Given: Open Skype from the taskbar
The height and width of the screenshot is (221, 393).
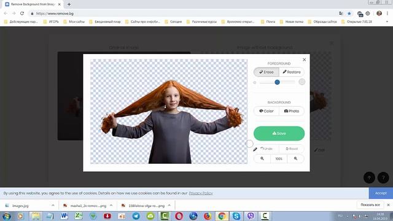Looking at the screenshot, I should click(x=236, y=216).
